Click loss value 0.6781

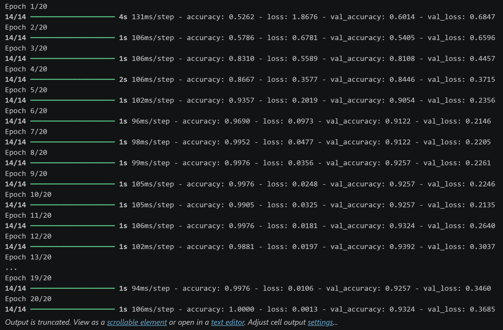tap(305, 38)
